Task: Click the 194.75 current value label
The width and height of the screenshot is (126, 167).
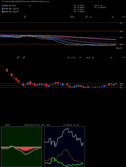Action: (119, 48)
